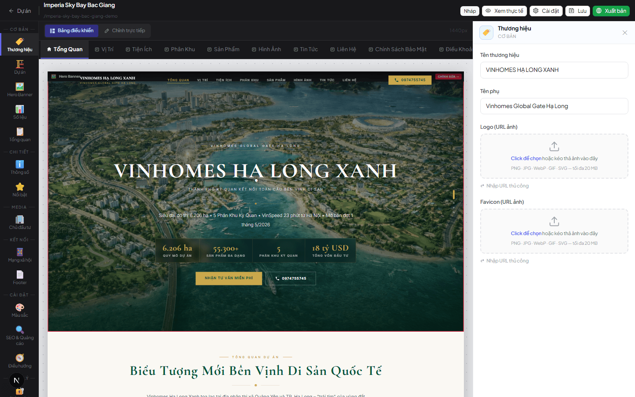
Task: Click 55.300+ stat box
Action: tap(226, 251)
